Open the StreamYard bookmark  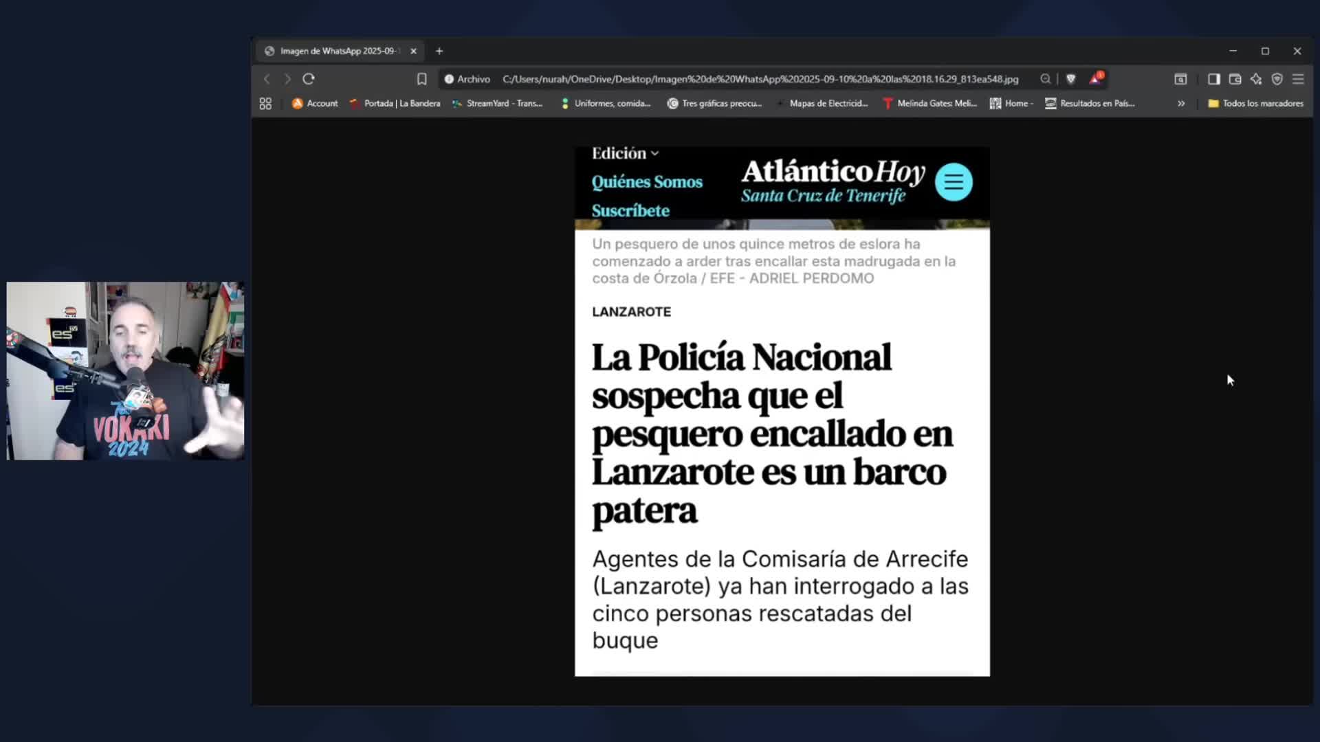click(497, 103)
